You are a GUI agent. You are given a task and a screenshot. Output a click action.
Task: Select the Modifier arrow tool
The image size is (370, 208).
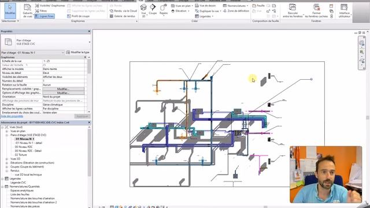pos(10,11)
